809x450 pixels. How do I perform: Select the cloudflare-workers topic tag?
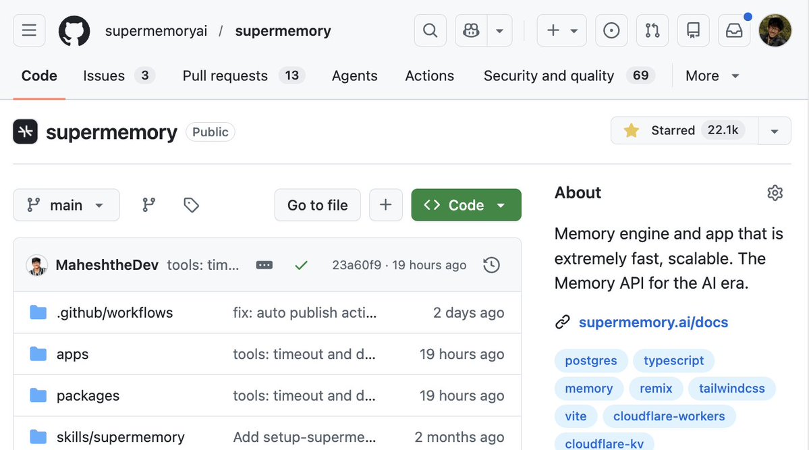point(669,416)
